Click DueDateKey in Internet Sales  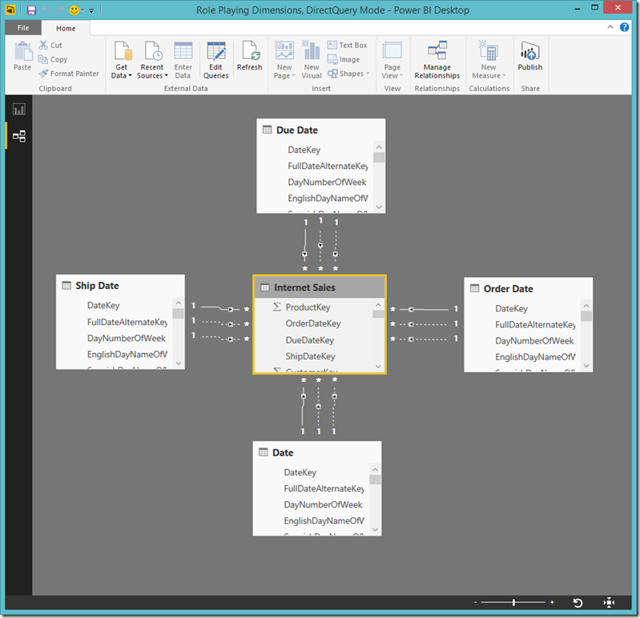[310, 340]
